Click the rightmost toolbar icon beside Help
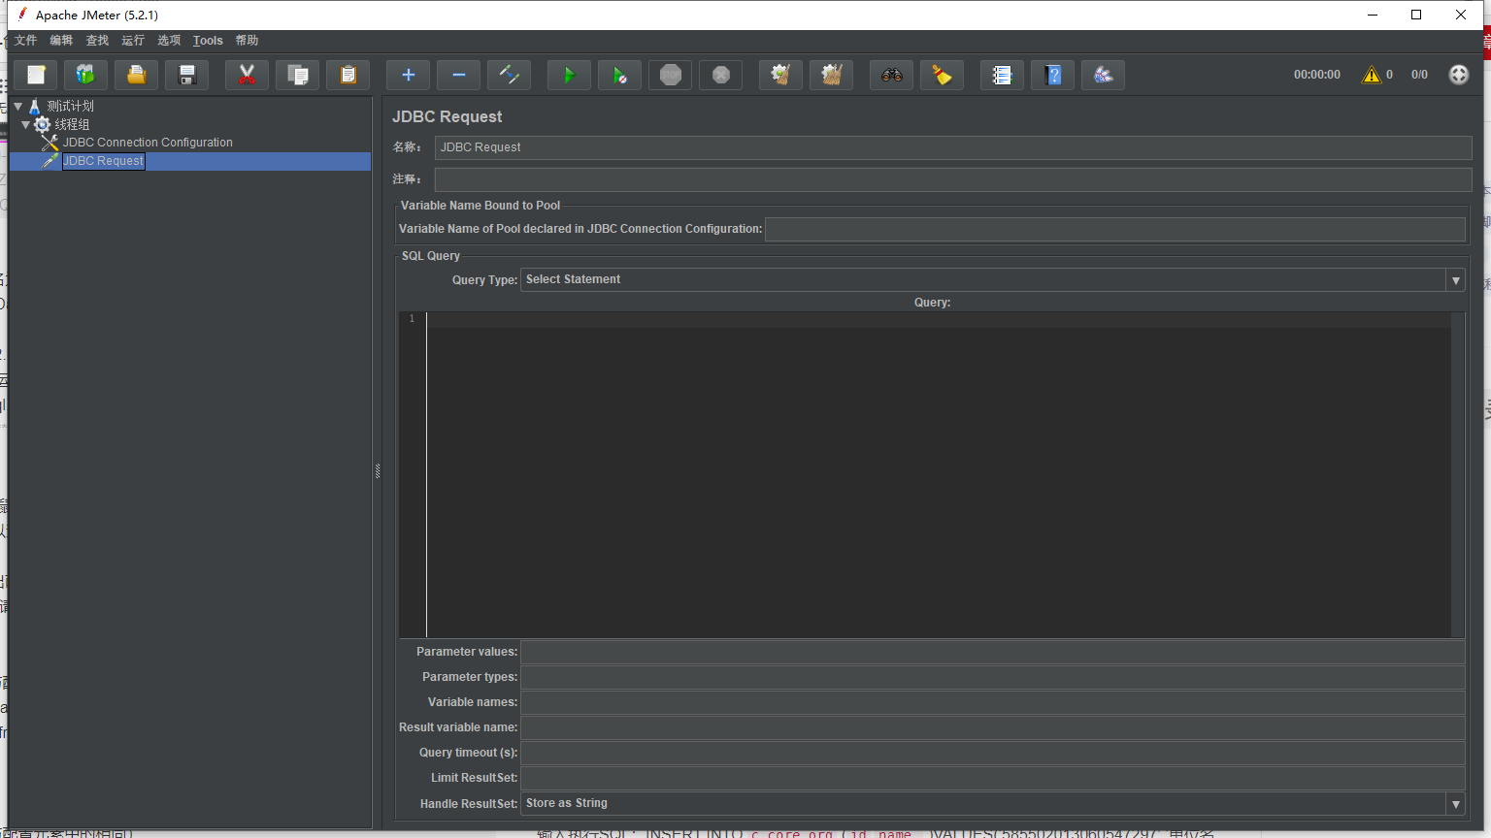1491x838 pixels. point(1104,75)
